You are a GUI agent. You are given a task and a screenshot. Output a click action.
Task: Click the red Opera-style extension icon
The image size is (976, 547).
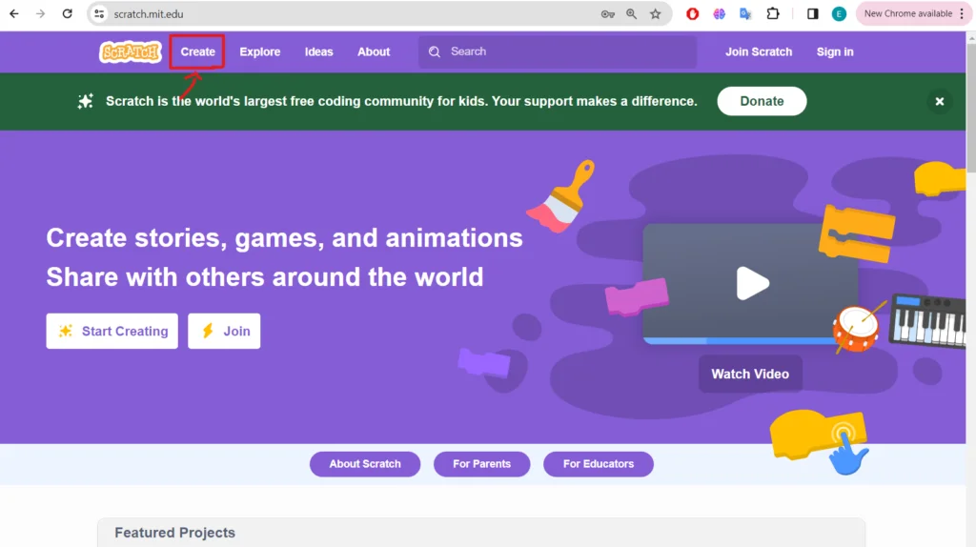(x=692, y=13)
